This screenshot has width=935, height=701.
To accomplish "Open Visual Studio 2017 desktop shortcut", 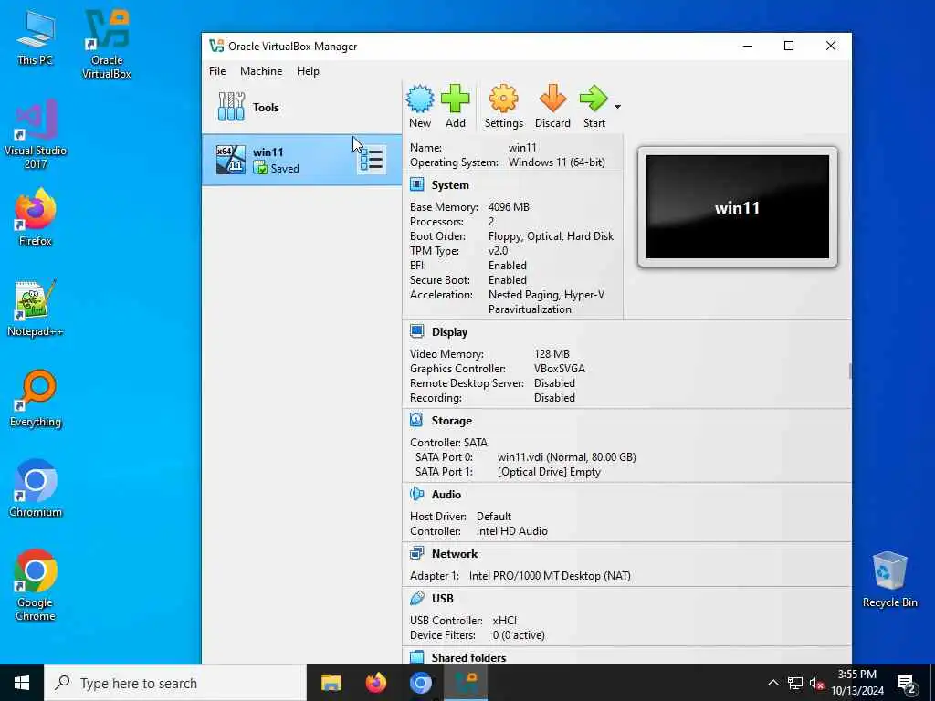I will tap(36, 135).
